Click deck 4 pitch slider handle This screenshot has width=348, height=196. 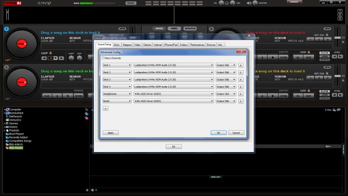click(x=338, y=76)
